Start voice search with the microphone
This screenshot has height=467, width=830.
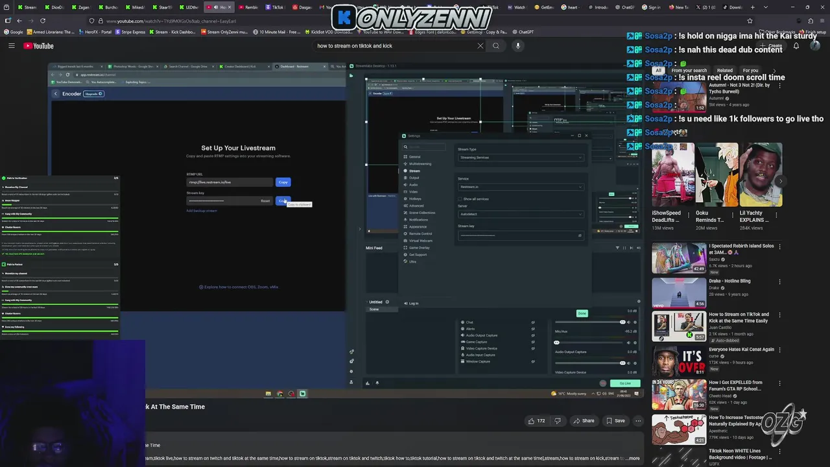click(x=517, y=45)
